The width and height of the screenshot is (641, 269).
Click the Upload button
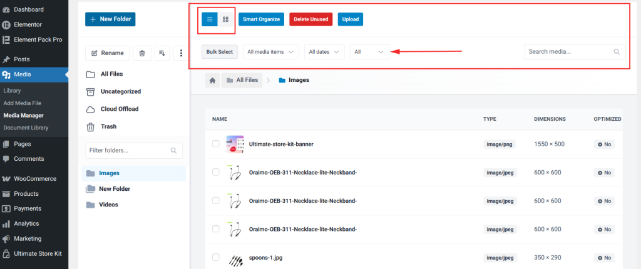click(351, 19)
